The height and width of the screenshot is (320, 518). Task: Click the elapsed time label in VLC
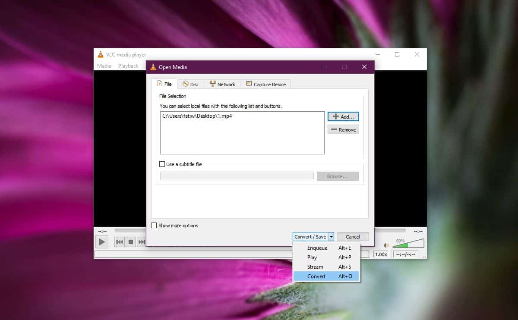click(102, 231)
